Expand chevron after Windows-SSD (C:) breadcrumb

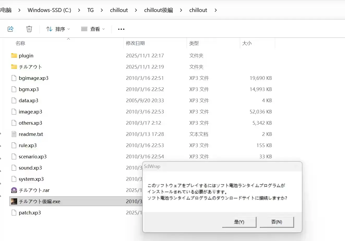click(x=79, y=10)
